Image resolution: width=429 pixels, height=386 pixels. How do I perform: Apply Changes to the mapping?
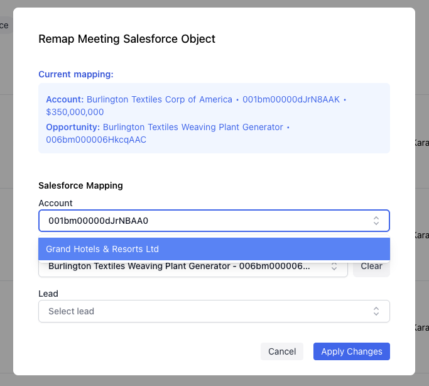click(x=351, y=351)
